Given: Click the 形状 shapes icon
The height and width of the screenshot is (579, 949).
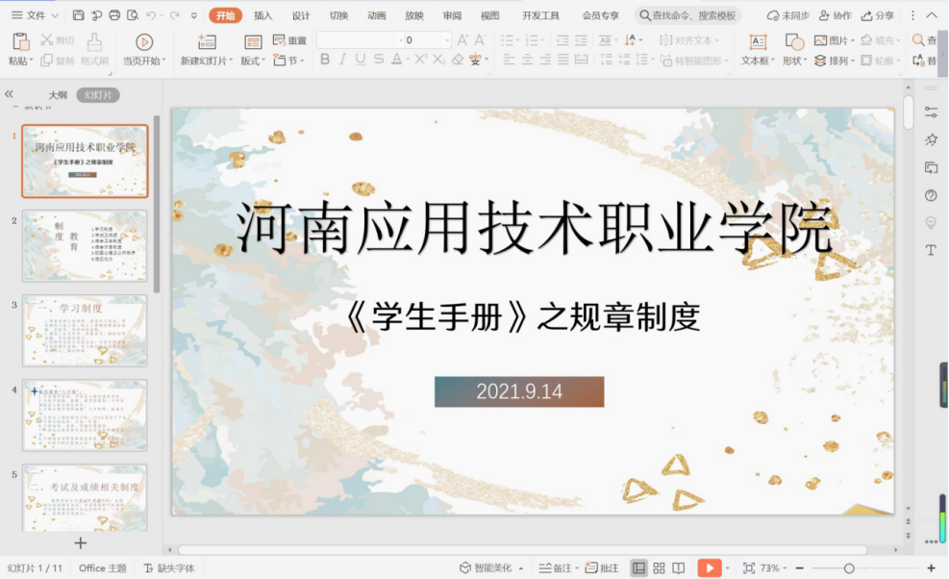Looking at the screenshot, I should [794, 42].
